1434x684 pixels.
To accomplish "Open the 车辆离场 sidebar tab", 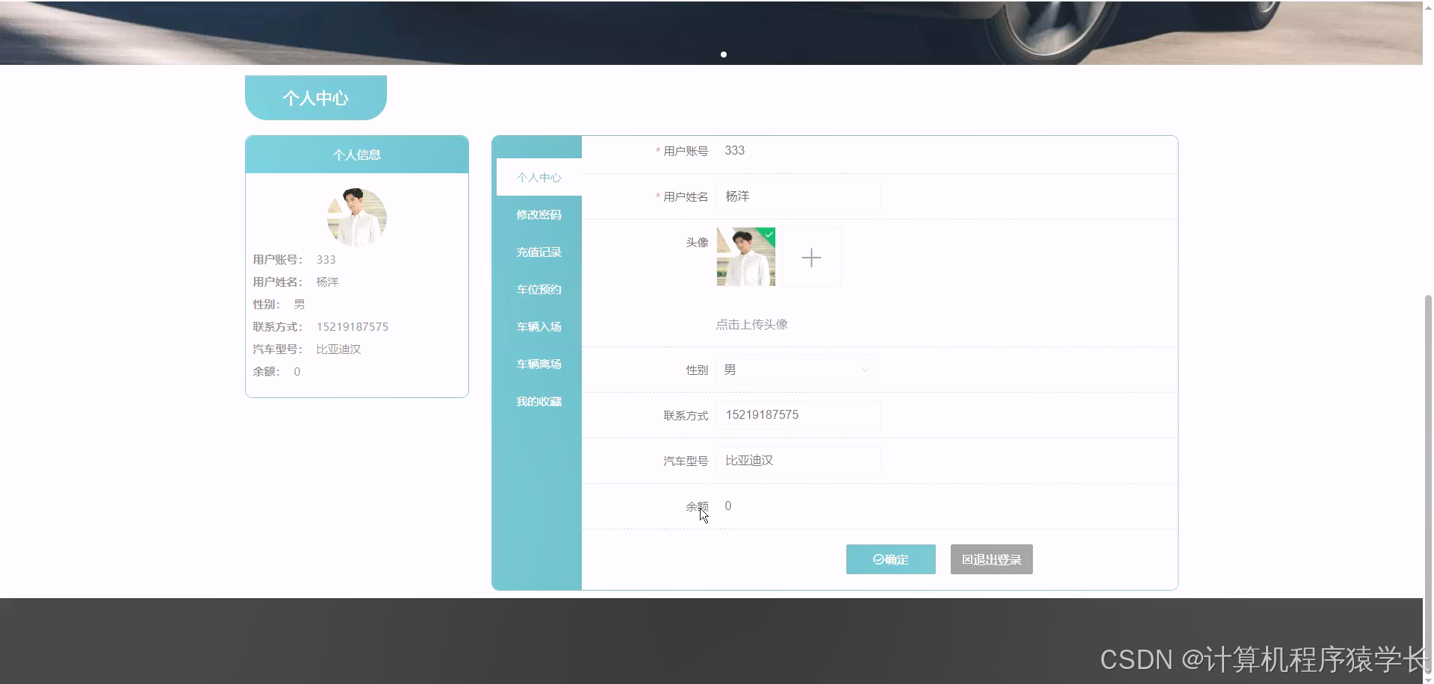I will (x=538, y=364).
